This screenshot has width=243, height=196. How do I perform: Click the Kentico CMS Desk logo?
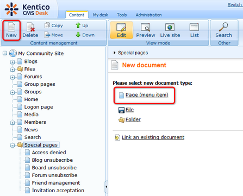click(x=27, y=9)
